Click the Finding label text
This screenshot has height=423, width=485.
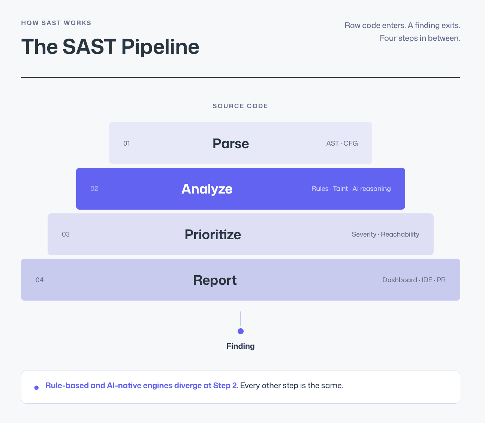click(x=241, y=346)
